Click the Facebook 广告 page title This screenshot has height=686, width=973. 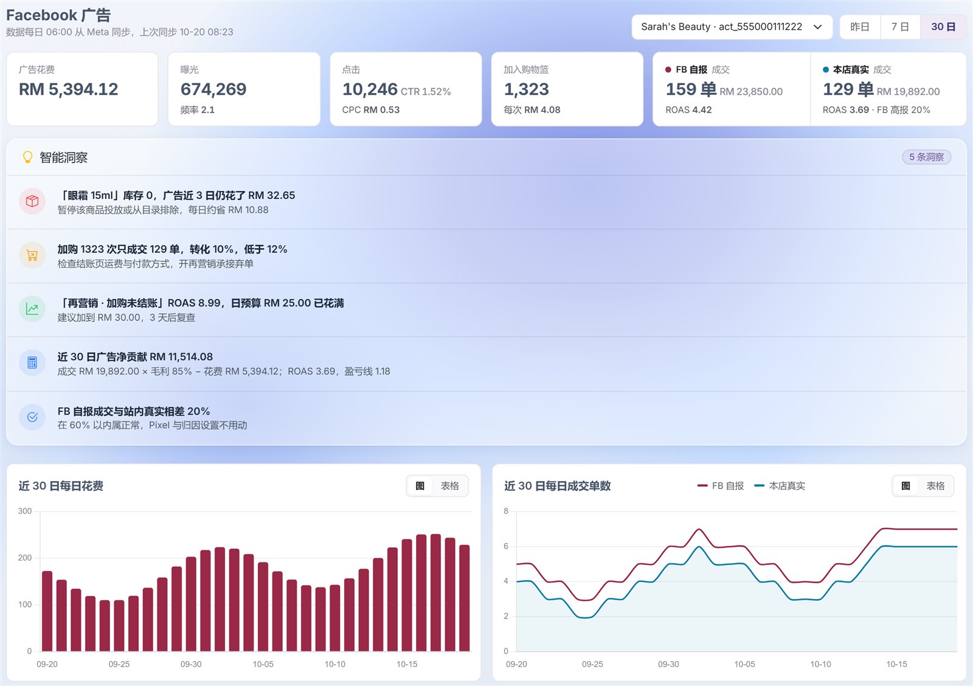[x=58, y=15]
